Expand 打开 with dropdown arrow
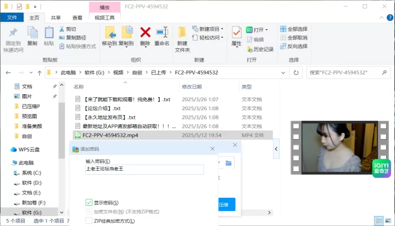 (x=267, y=30)
